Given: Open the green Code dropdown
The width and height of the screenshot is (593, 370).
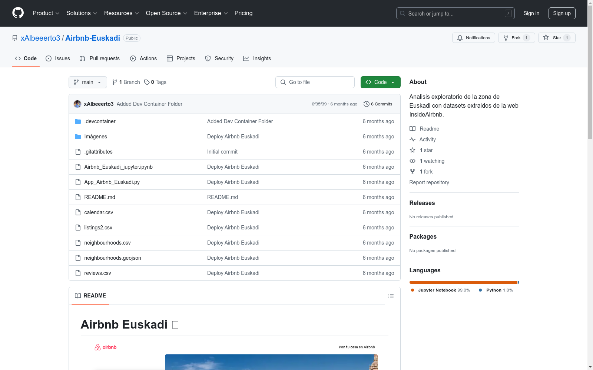Looking at the screenshot, I should click(x=380, y=82).
